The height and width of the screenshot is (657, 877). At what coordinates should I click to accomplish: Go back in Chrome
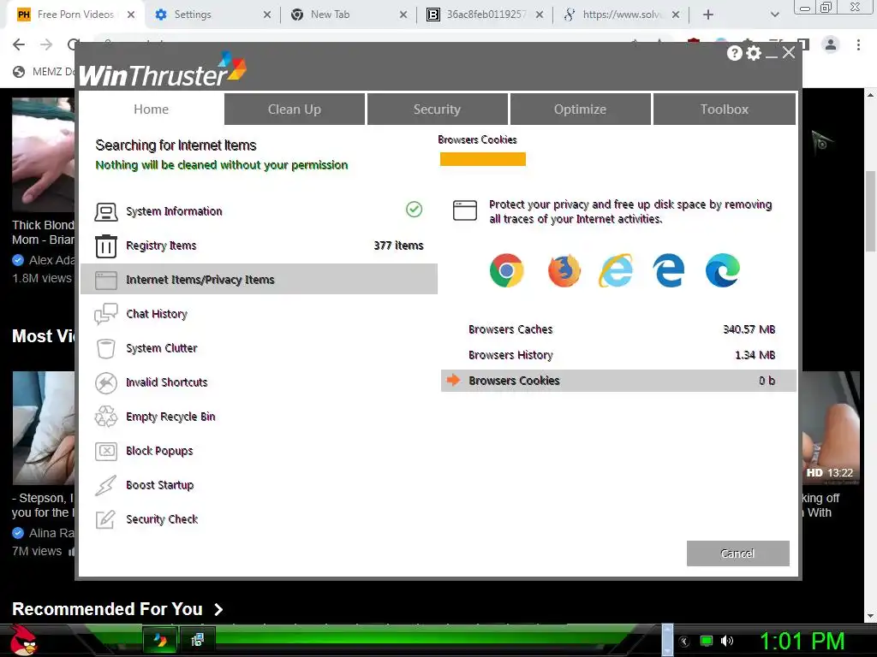[19, 44]
